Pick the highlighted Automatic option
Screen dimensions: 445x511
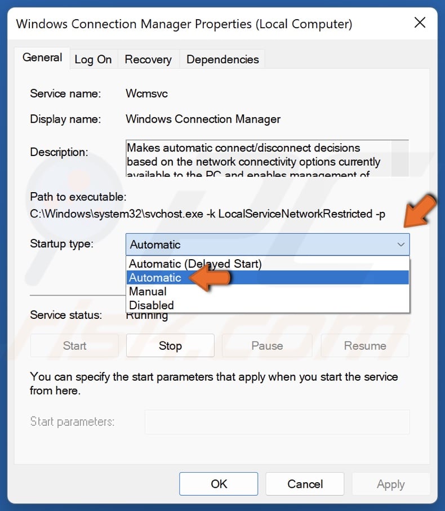[155, 277]
